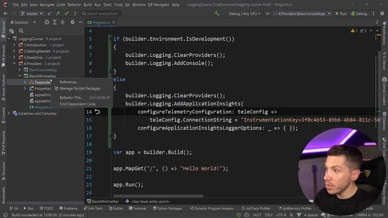The width and height of the screenshot is (388, 218).
Task: Open the Debug | Any CPU configuration dropdown
Action: point(244,13)
